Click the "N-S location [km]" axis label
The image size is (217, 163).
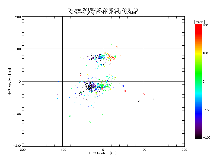pyautogui.click(x=9, y=81)
